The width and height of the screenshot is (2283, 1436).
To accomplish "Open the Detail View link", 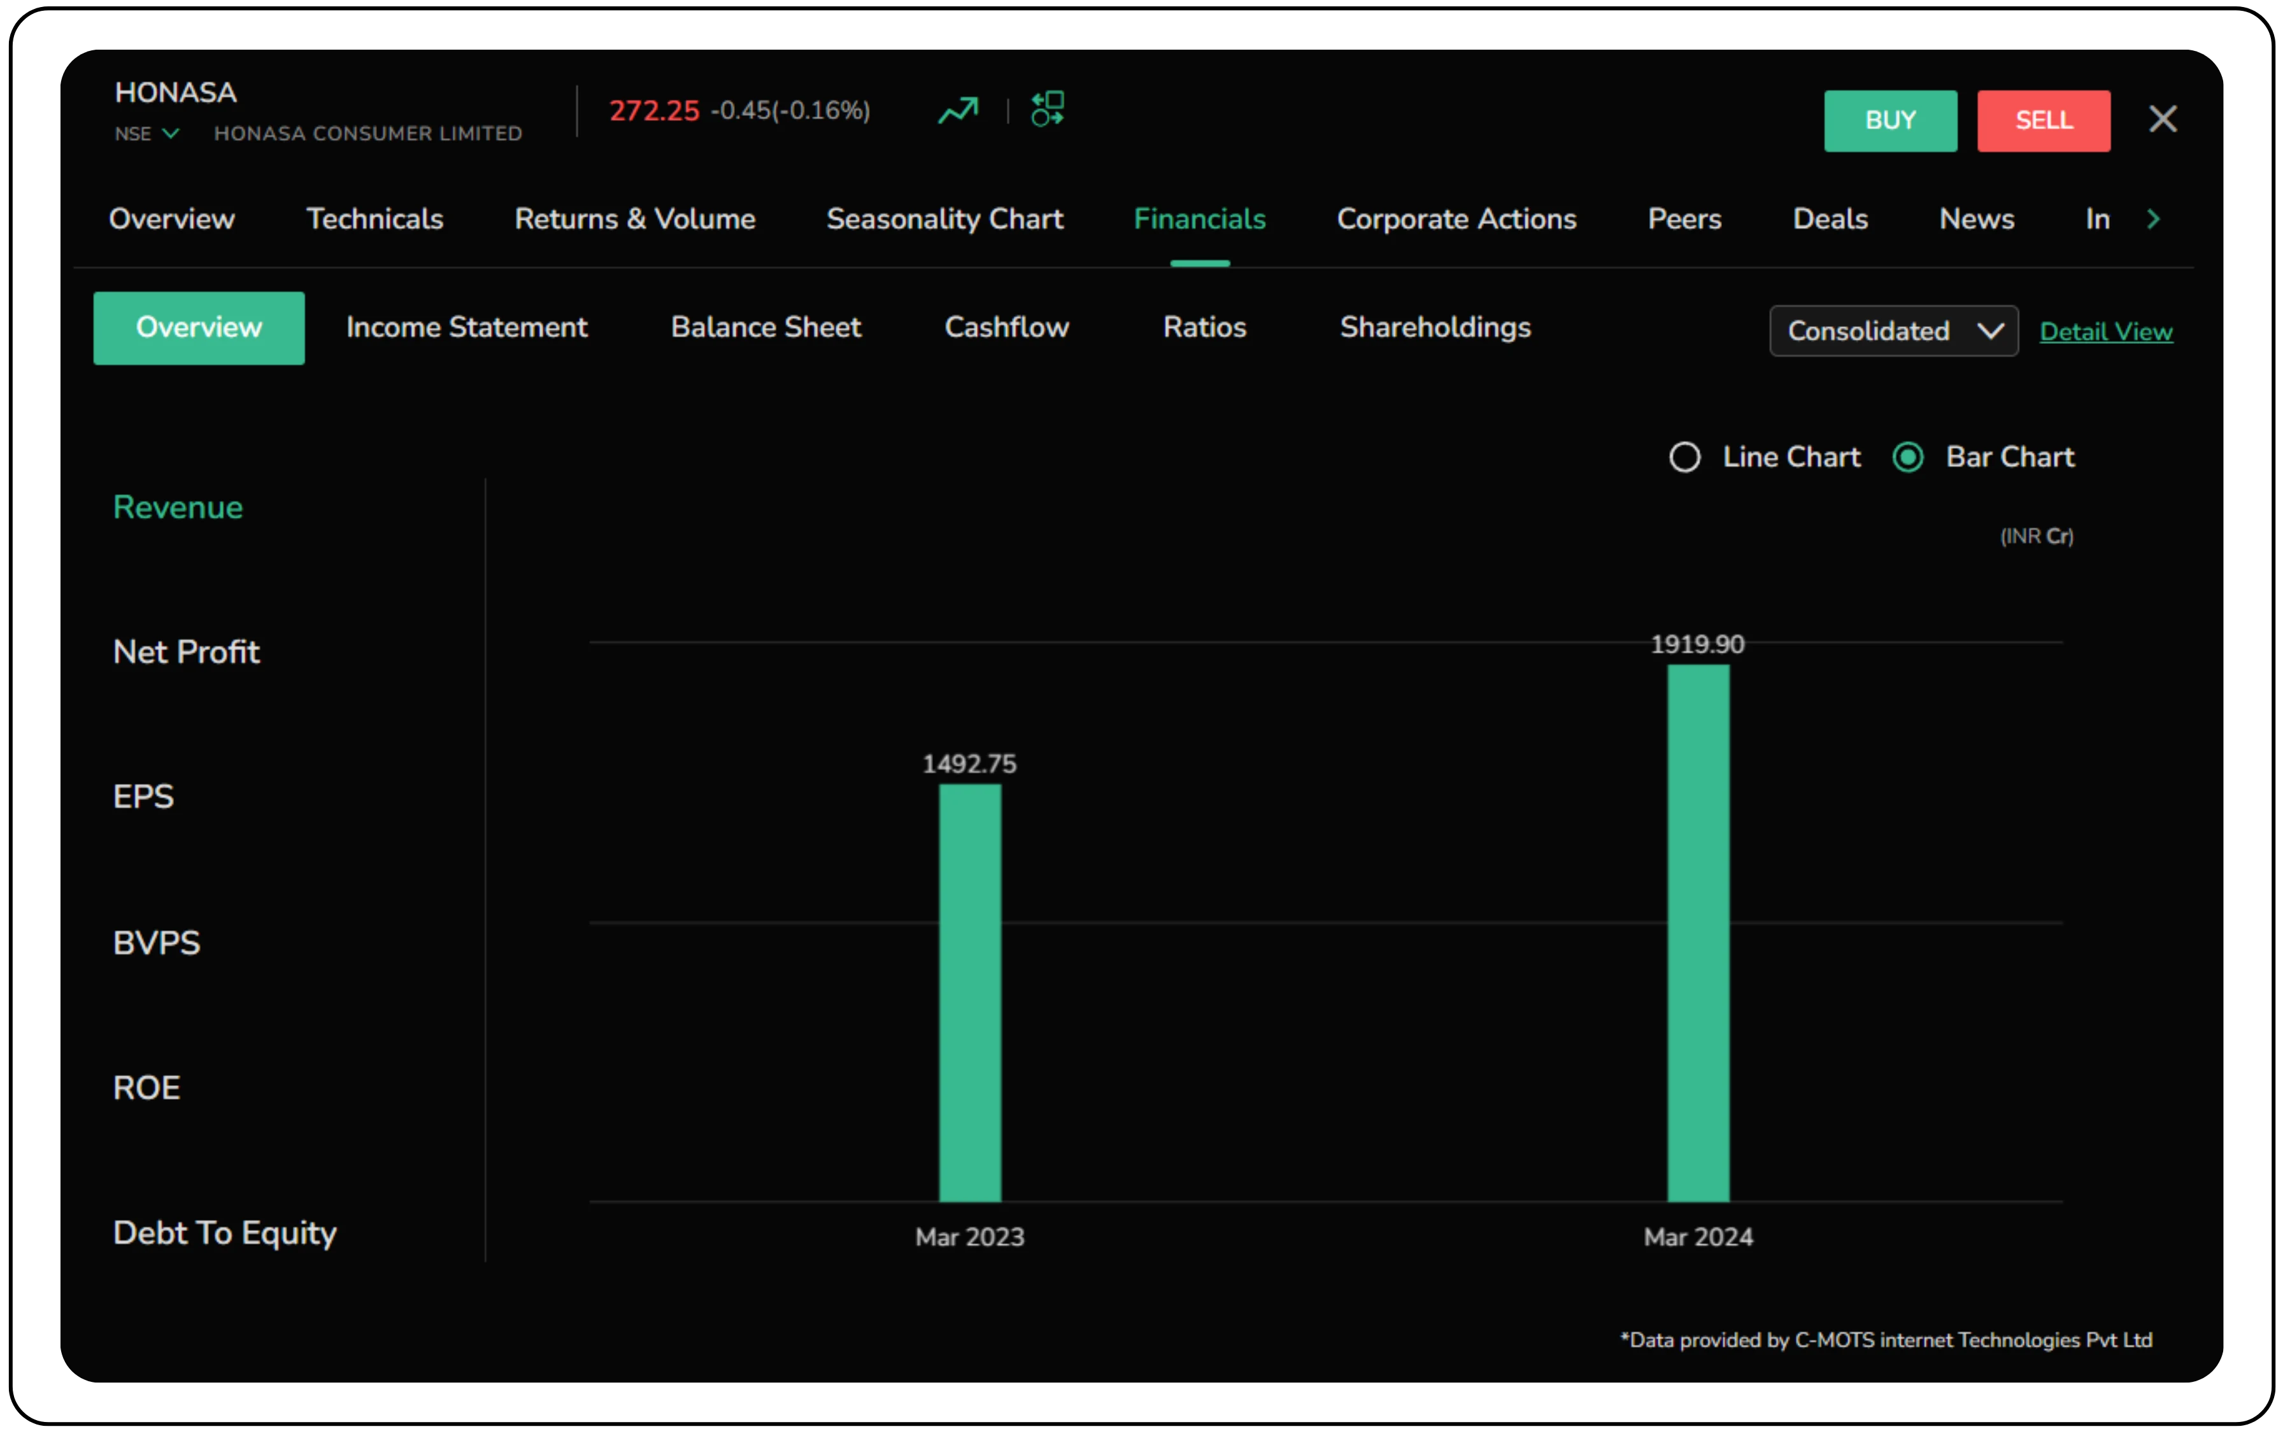I will click(x=2105, y=332).
